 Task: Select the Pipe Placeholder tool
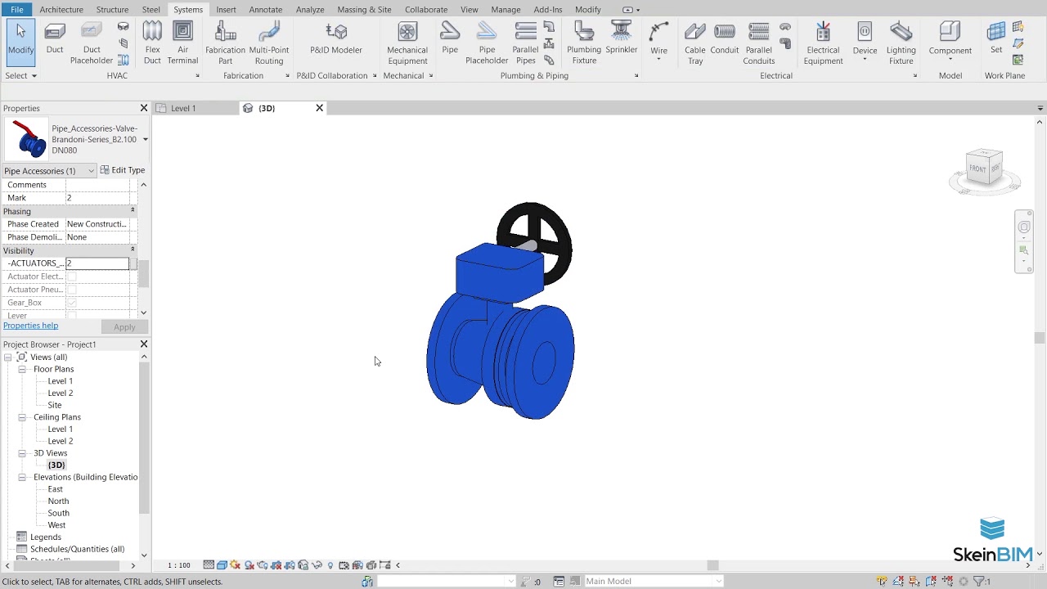coord(487,43)
